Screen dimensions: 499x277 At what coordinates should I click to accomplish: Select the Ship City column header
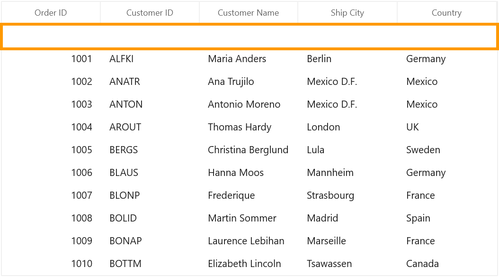click(x=347, y=13)
